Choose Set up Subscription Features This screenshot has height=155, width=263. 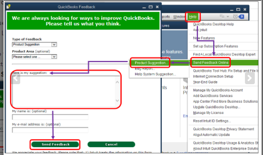point(215,46)
